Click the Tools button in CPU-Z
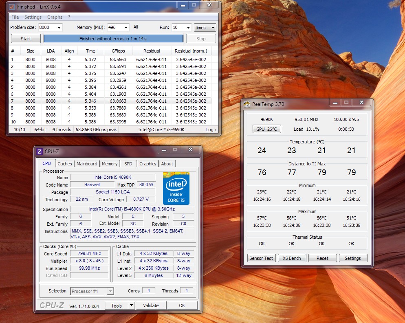 (117, 306)
